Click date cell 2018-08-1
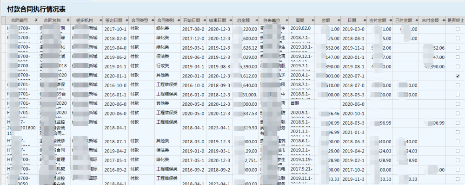The image size is (465, 185). point(353,38)
